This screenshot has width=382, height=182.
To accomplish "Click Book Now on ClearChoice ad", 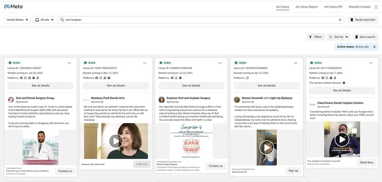I will 367,162.
